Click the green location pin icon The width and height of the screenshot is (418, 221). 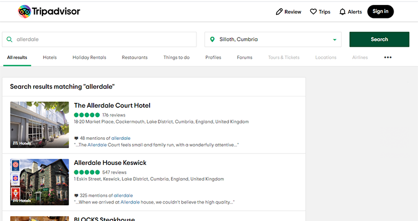[212, 39]
